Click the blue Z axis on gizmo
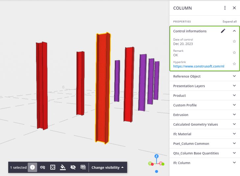240x176 pixels. [156, 156]
